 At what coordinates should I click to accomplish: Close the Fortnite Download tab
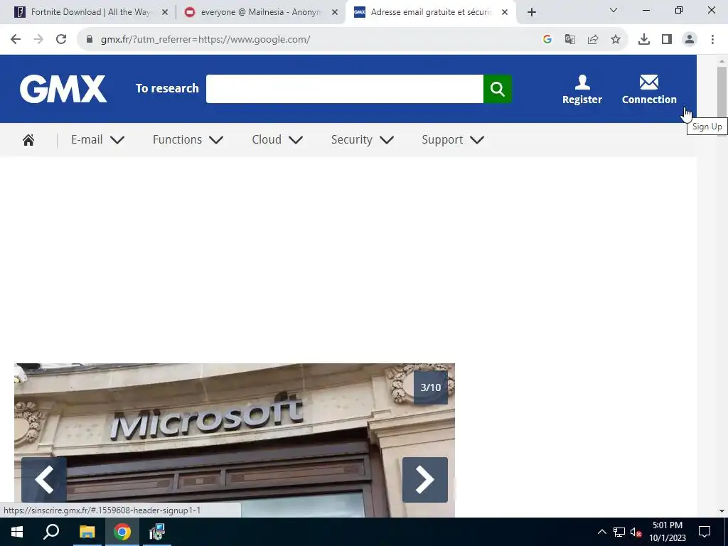(x=165, y=12)
